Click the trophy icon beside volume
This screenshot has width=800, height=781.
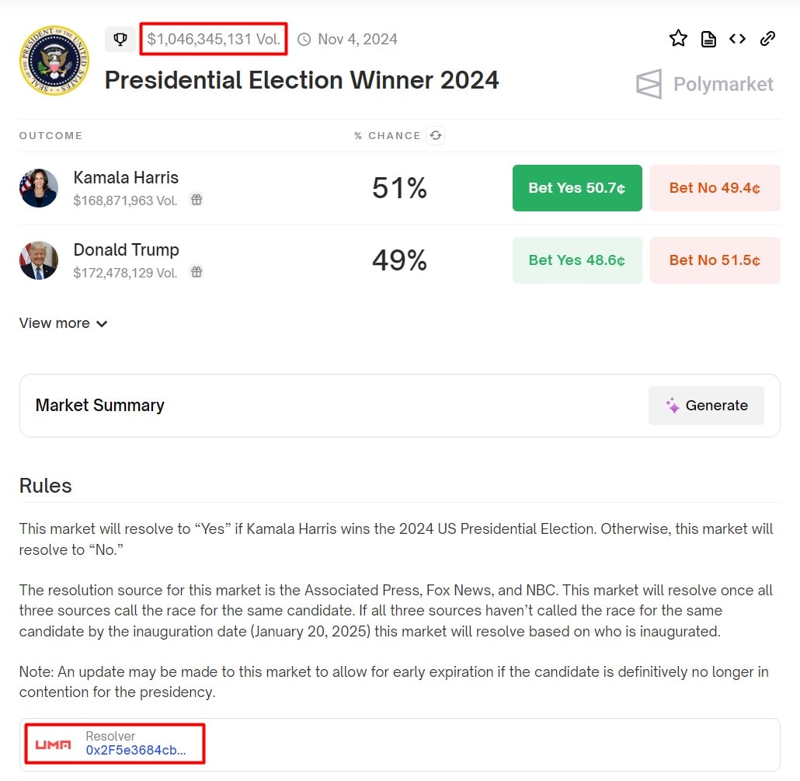120,39
